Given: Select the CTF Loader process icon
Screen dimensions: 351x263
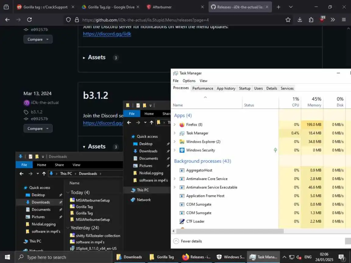Looking at the screenshot, I should (x=182, y=221).
